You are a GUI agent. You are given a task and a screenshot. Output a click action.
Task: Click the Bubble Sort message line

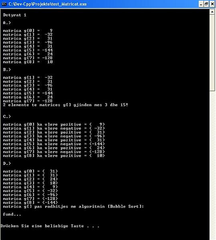73,207
